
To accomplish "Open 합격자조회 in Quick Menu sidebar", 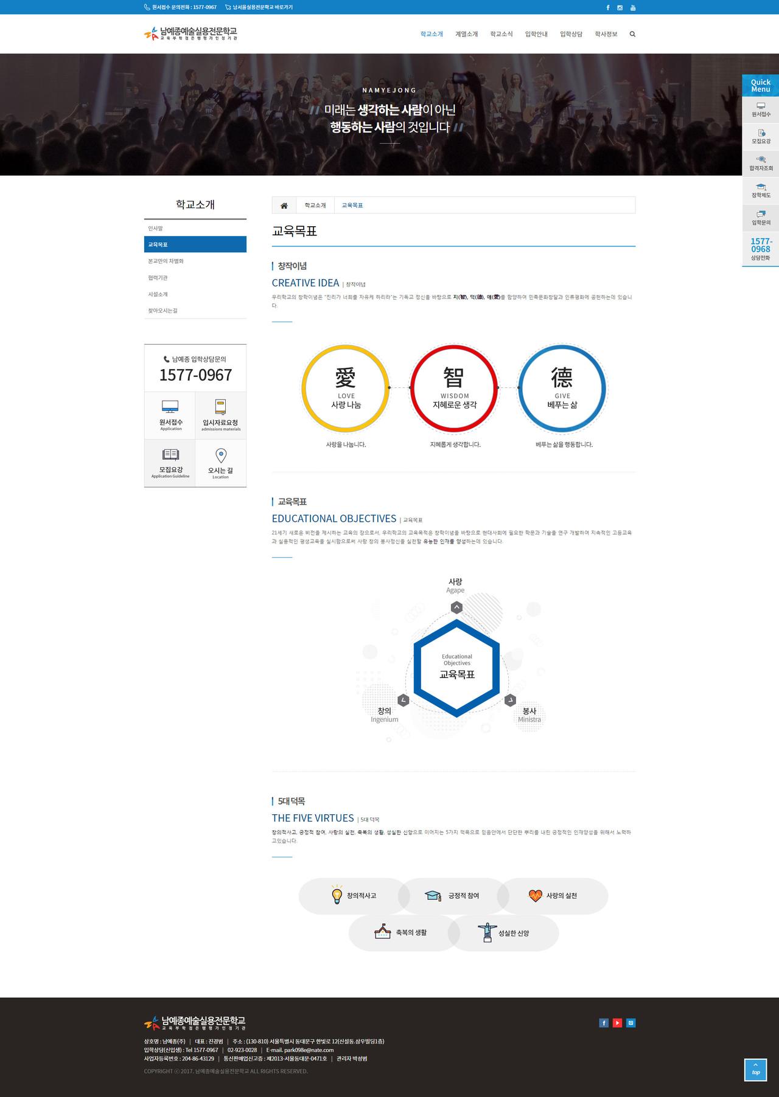I will [761, 163].
